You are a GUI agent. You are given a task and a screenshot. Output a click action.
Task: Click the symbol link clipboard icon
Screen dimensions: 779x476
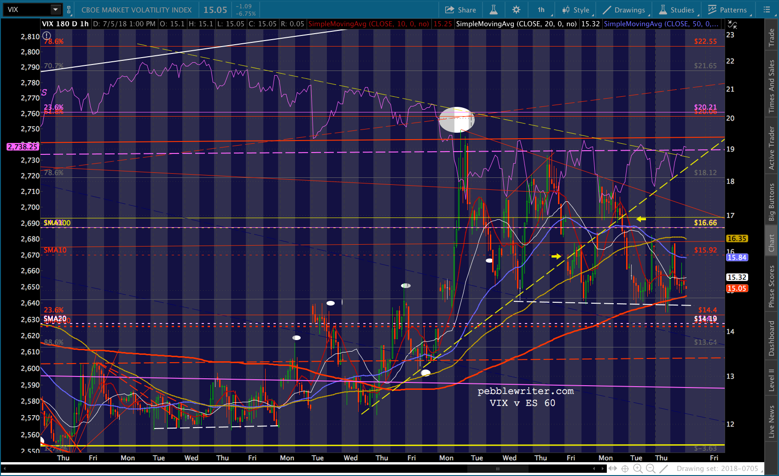[x=69, y=10]
